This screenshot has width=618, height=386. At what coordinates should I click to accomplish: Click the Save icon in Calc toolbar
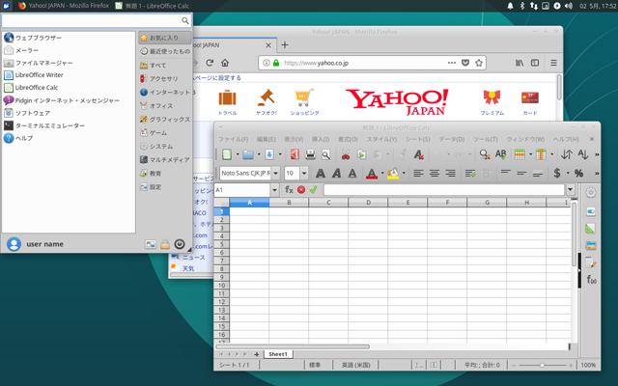269,154
